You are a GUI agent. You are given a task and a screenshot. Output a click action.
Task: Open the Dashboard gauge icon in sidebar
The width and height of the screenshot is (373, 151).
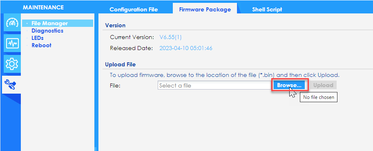12,23
